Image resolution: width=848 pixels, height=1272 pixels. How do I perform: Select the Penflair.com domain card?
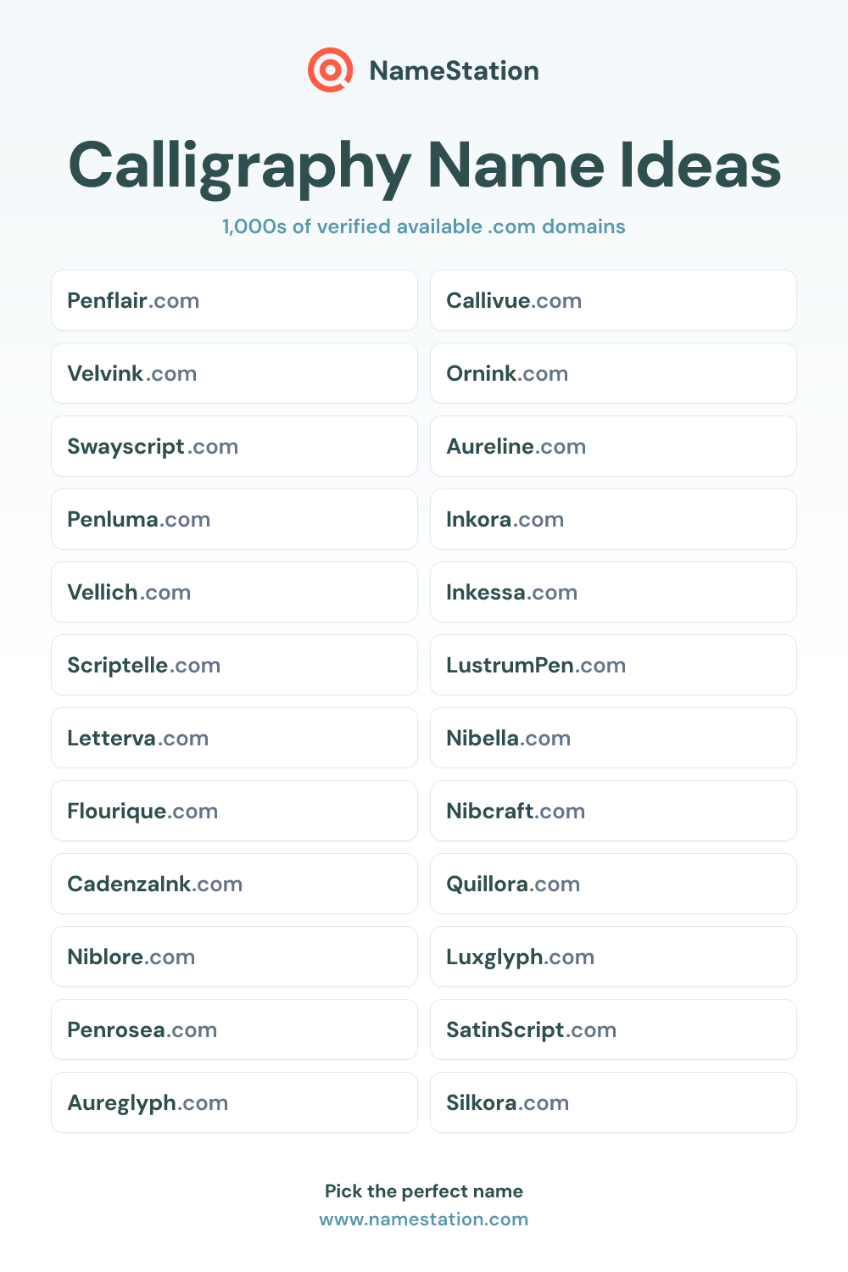(234, 300)
